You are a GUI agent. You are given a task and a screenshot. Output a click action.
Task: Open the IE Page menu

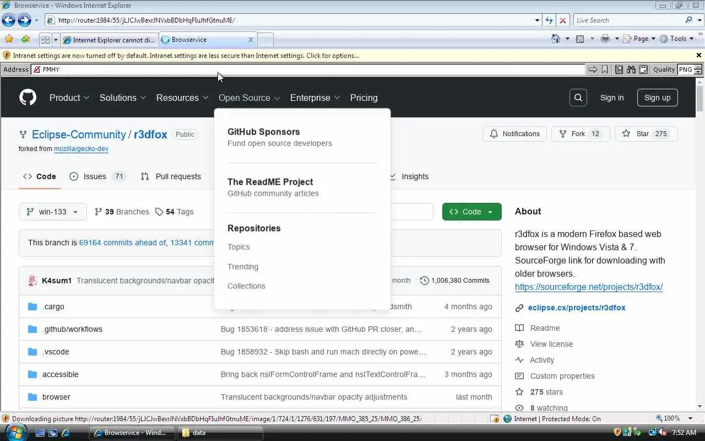pyautogui.click(x=641, y=39)
